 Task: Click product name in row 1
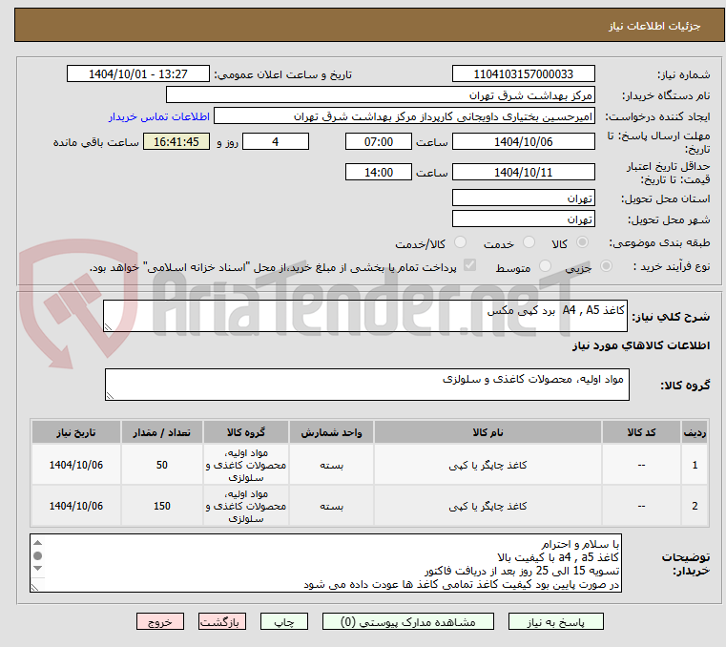[x=487, y=465]
